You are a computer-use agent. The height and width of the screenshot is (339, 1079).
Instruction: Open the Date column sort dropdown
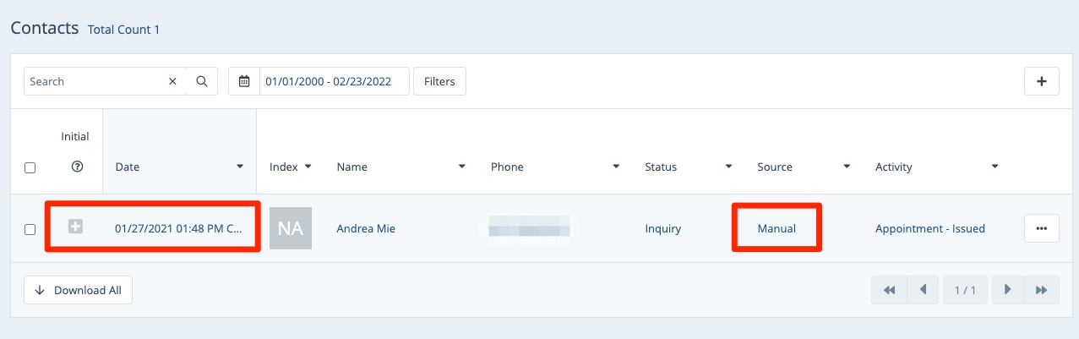click(240, 167)
